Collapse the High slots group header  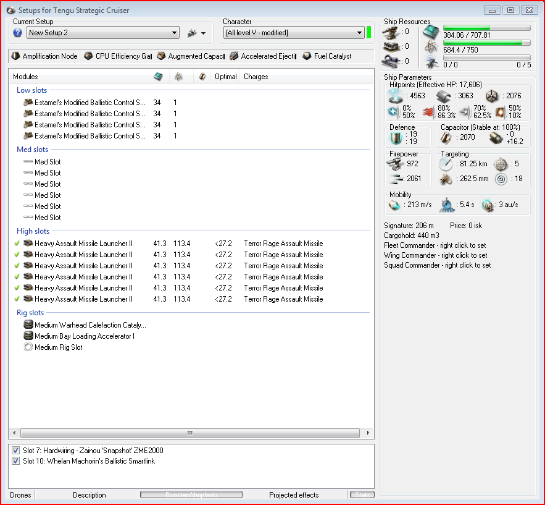(33, 231)
